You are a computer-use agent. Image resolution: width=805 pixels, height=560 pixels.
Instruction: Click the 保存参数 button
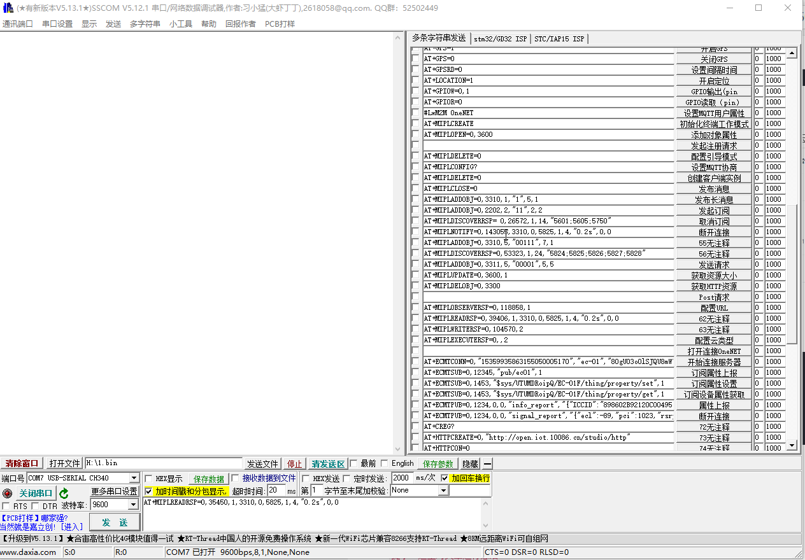coord(439,464)
